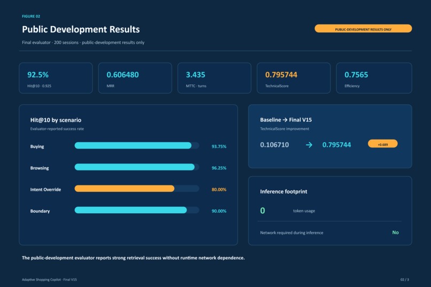Click the orange 0.795744 TechnicalScore card value
The height and width of the screenshot is (287, 431).
coord(281,75)
